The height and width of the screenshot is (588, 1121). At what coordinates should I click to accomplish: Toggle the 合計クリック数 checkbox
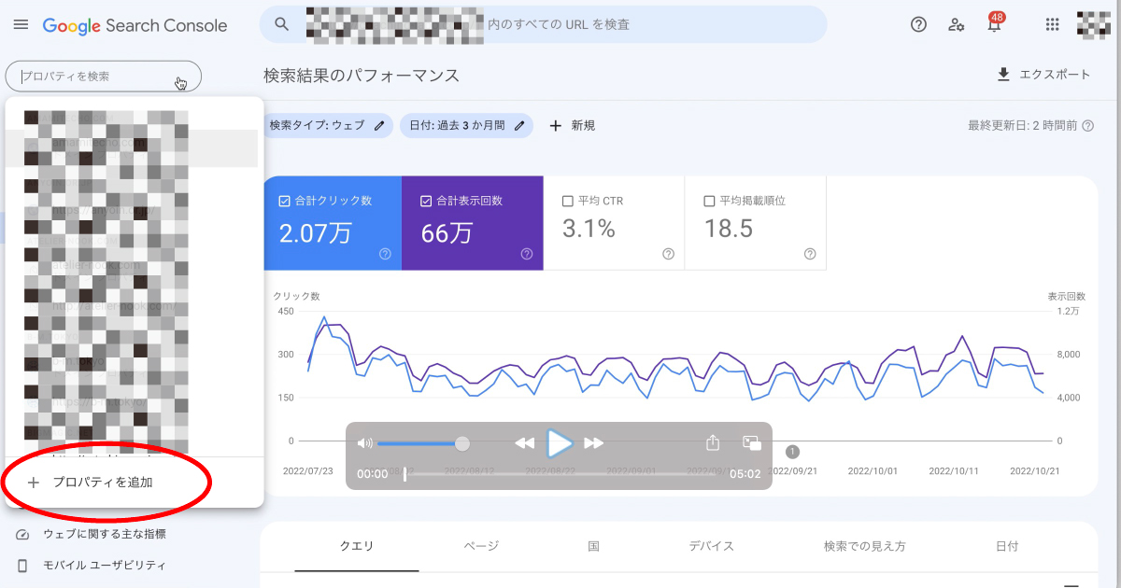[284, 201]
